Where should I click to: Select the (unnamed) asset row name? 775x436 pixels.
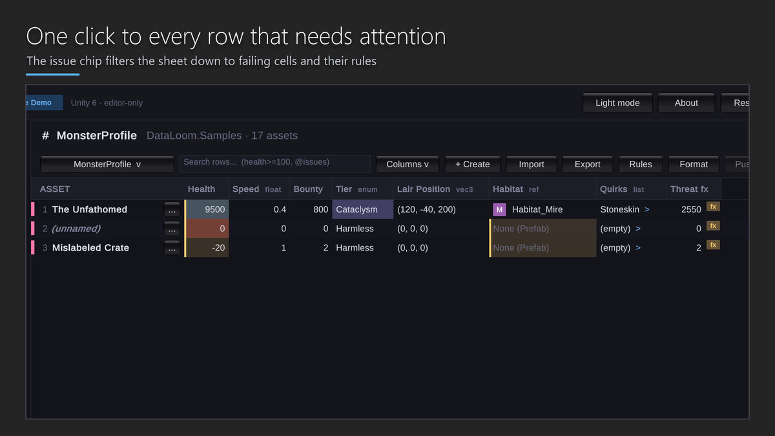click(x=76, y=229)
